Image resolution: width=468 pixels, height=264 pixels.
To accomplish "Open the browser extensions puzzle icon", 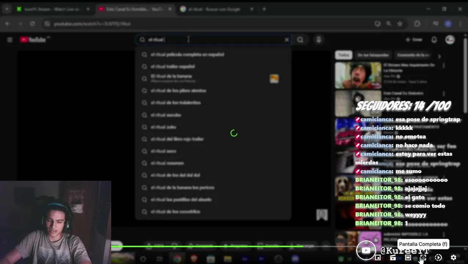I will coord(417,24).
